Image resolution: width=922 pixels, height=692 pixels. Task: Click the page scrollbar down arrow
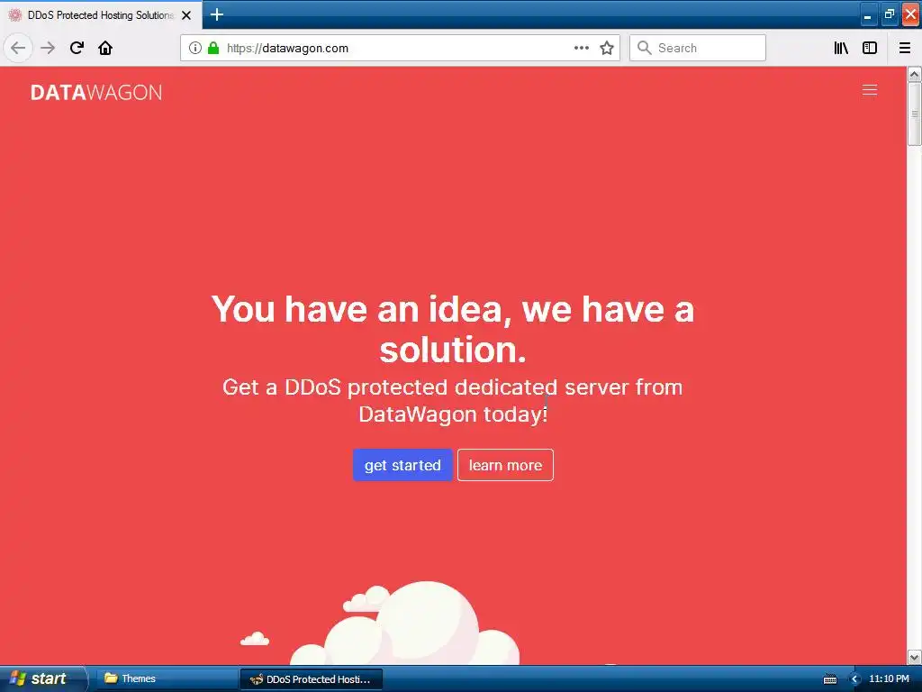tap(914, 657)
